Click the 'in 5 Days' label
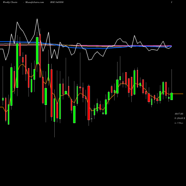This screenshot has height=186, width=186. (179, 123)
